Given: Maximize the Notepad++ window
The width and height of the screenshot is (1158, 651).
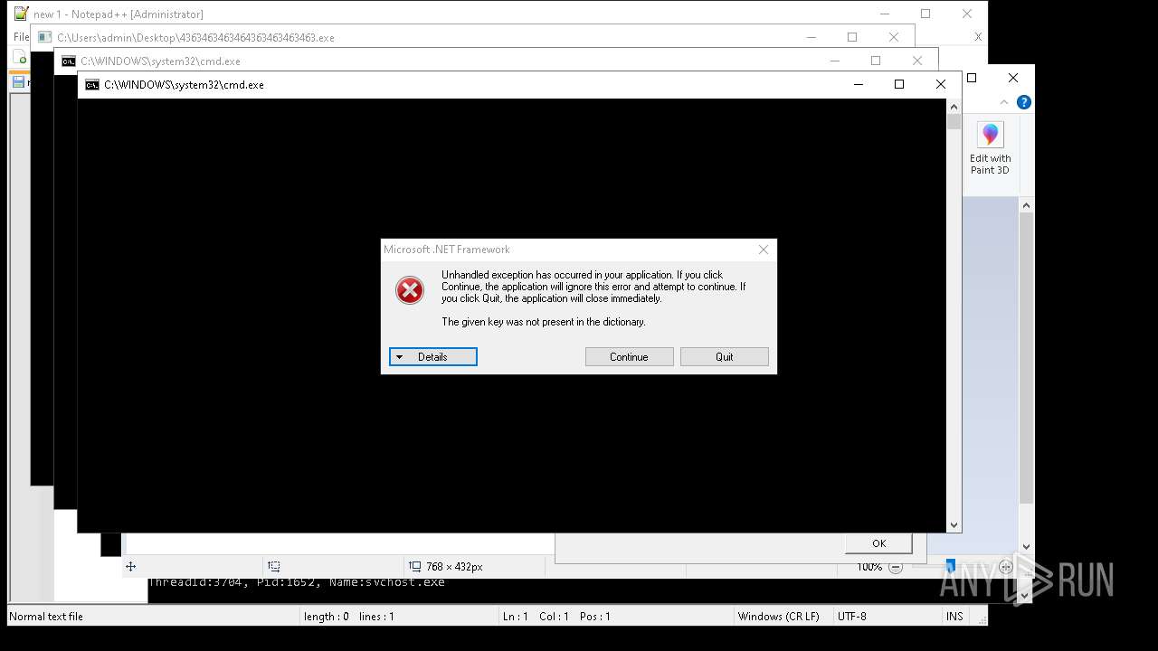Looking at the screenshot, I should coord(925,14).
